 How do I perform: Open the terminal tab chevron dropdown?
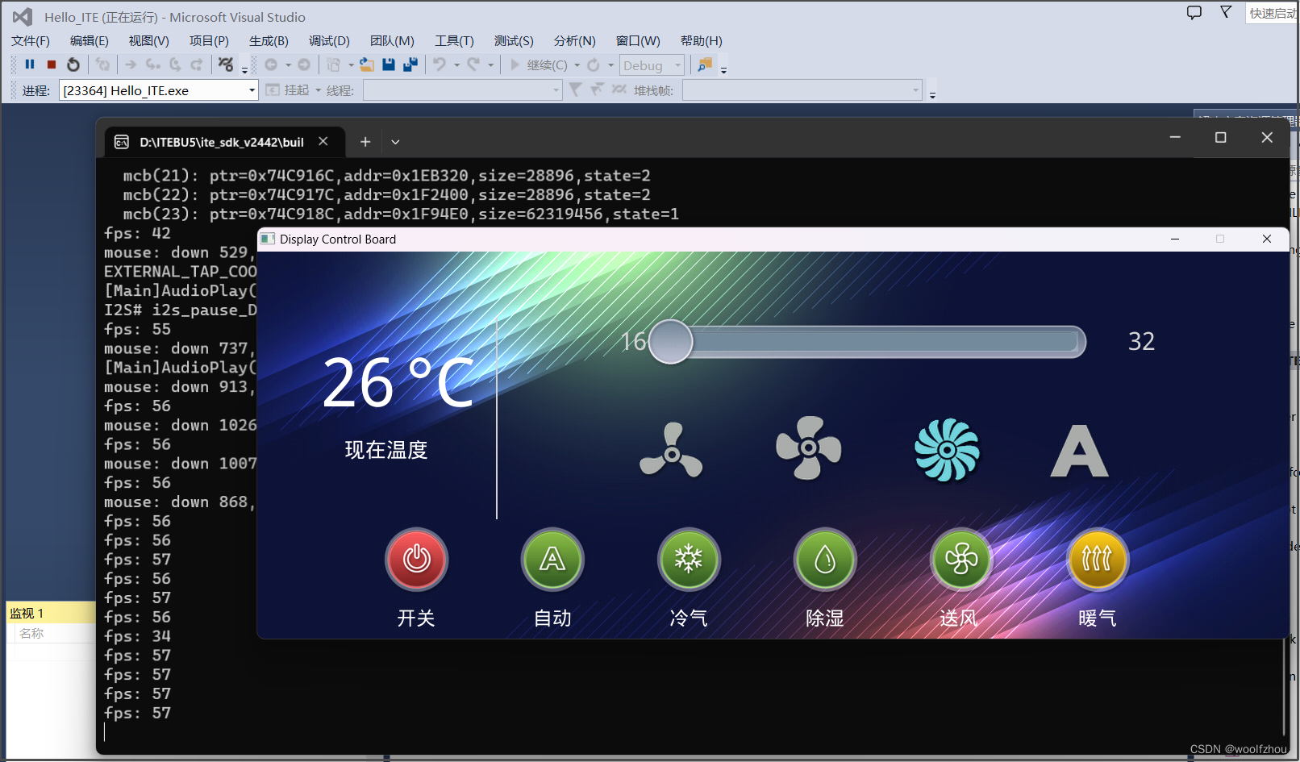395,141
